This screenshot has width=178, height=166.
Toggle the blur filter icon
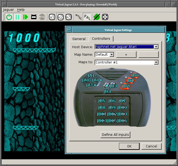point(97,17)
